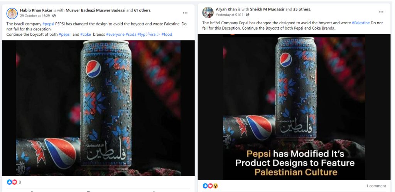Click the like reaction icon on right post
This screenshot has width=395, height=192.
coord(205,186)
